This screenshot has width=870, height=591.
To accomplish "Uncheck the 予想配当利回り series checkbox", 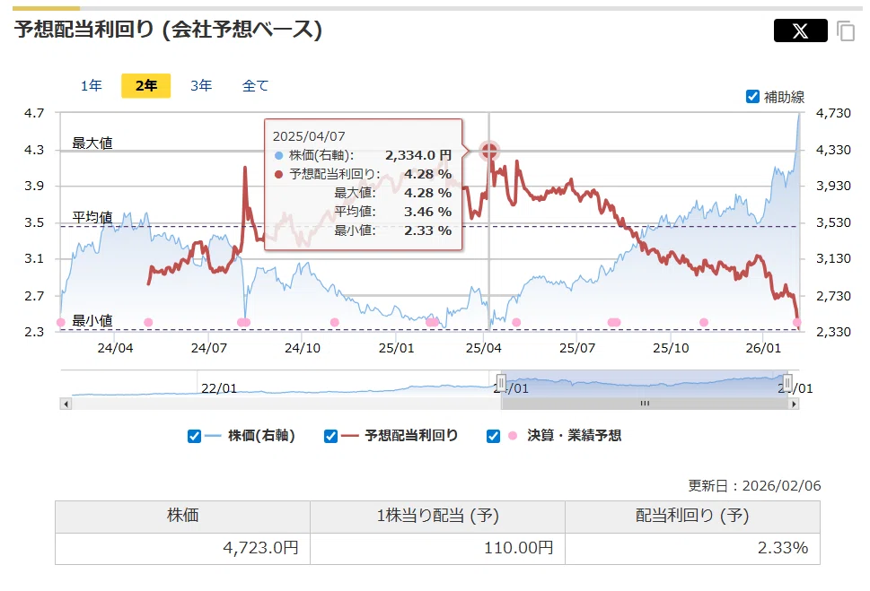I will point(330,436).
